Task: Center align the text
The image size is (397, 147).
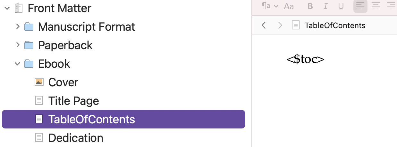Action: coord(376,6)
